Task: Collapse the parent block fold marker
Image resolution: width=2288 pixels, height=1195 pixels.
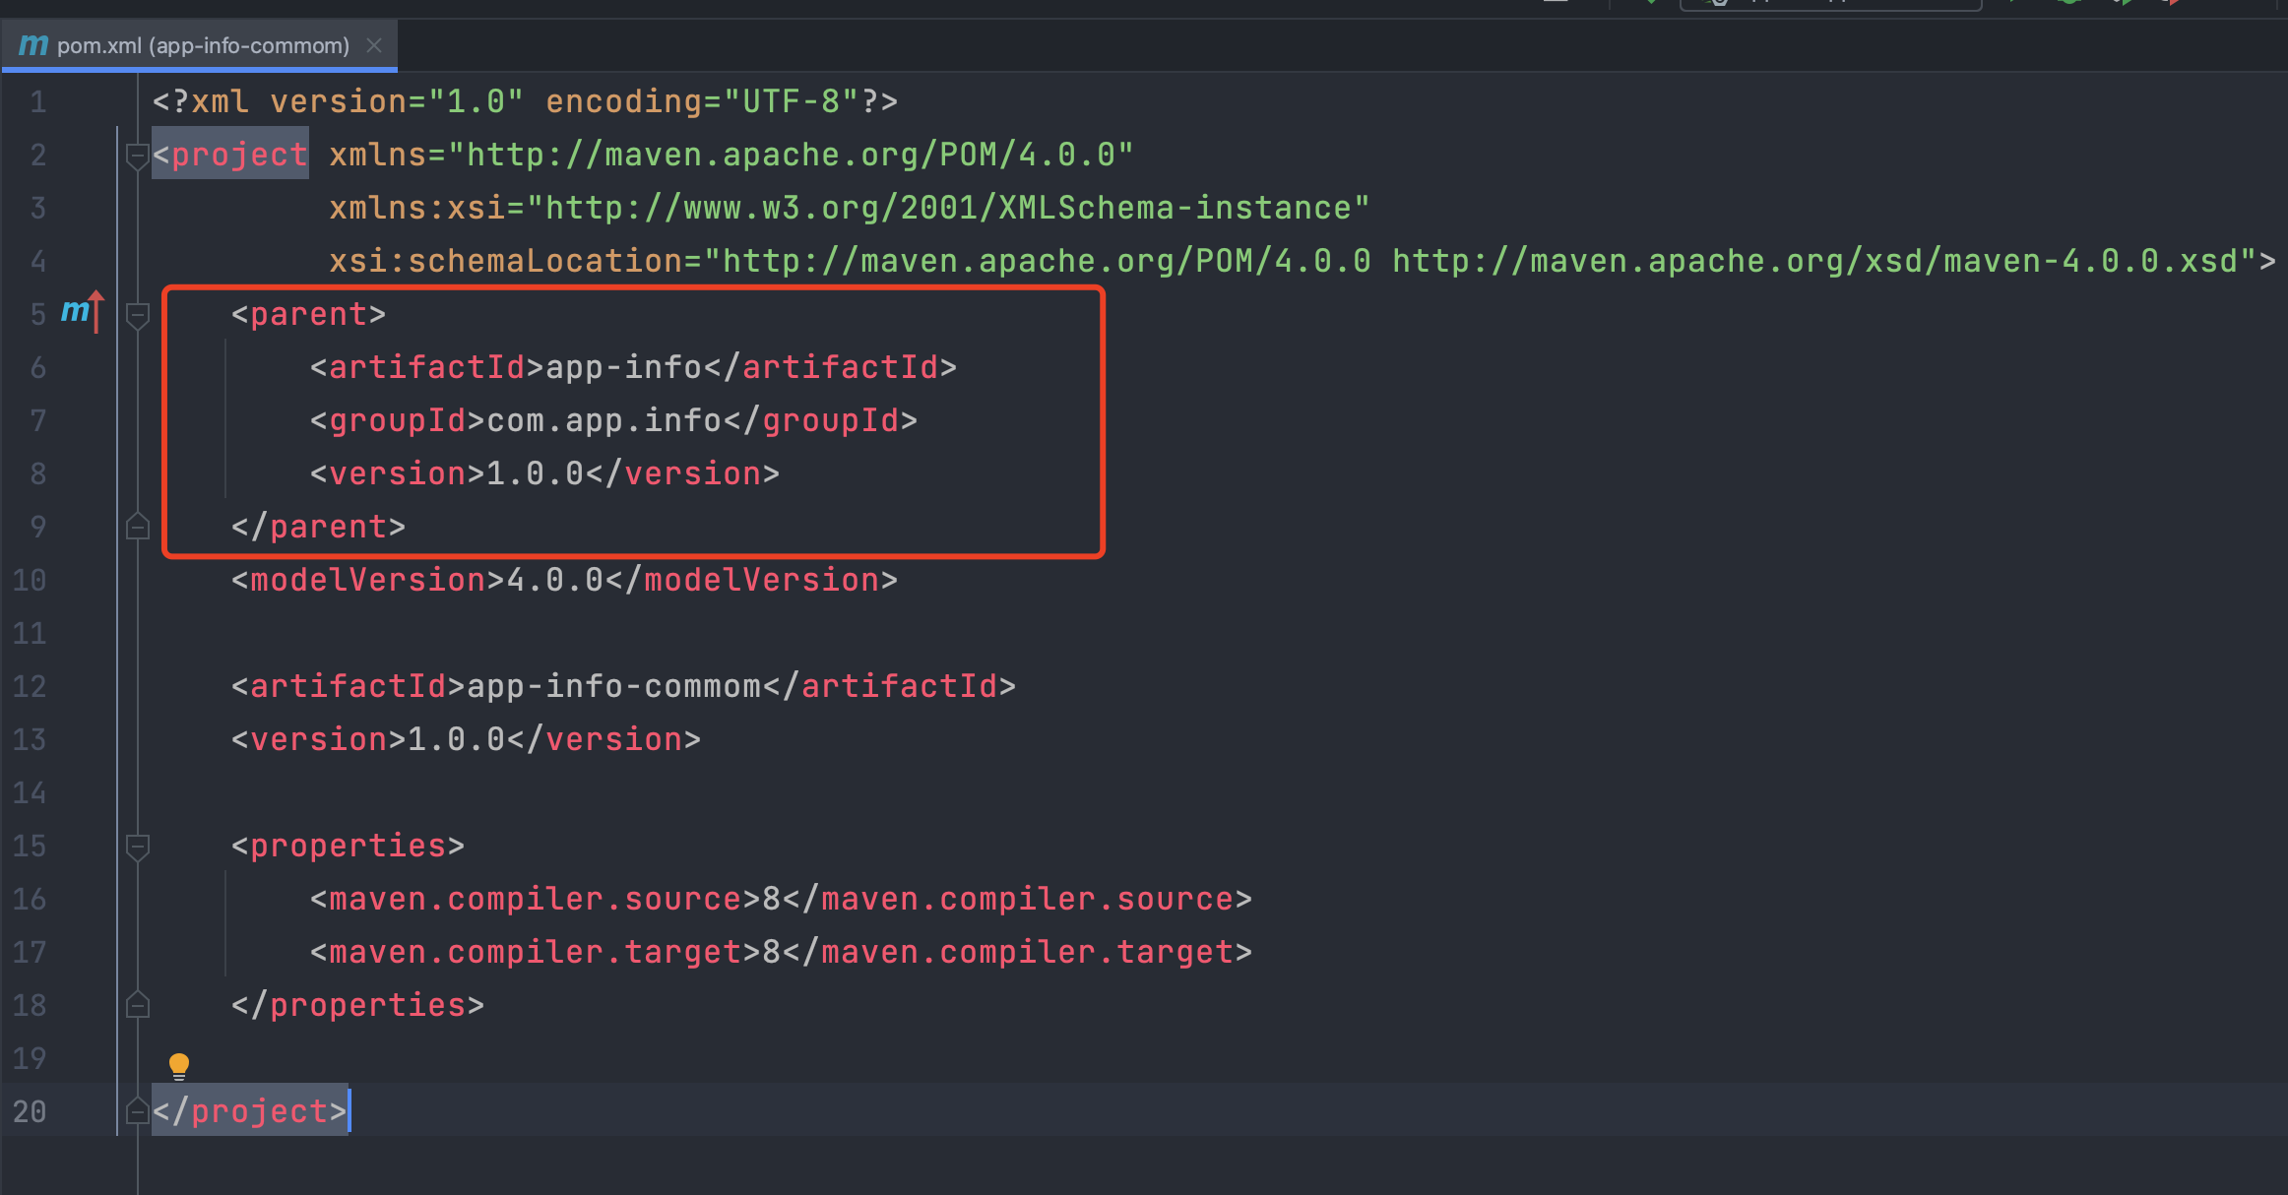Action: click(137, 315)
